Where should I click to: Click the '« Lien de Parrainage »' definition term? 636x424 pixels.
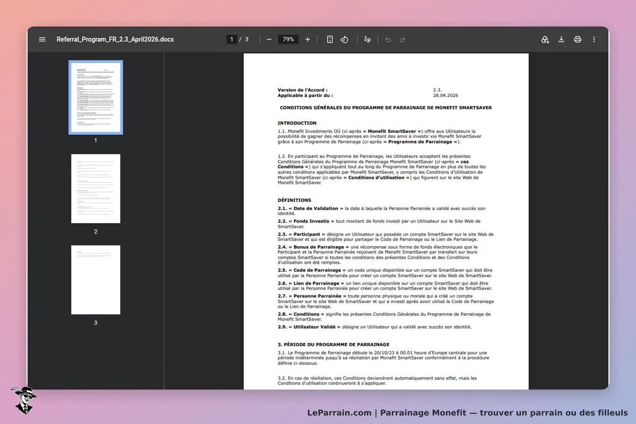pos(316,283)
